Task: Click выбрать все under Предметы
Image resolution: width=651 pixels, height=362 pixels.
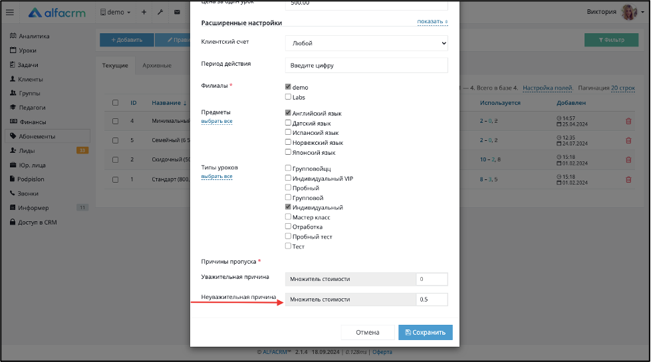Action: tap(217, 121)
